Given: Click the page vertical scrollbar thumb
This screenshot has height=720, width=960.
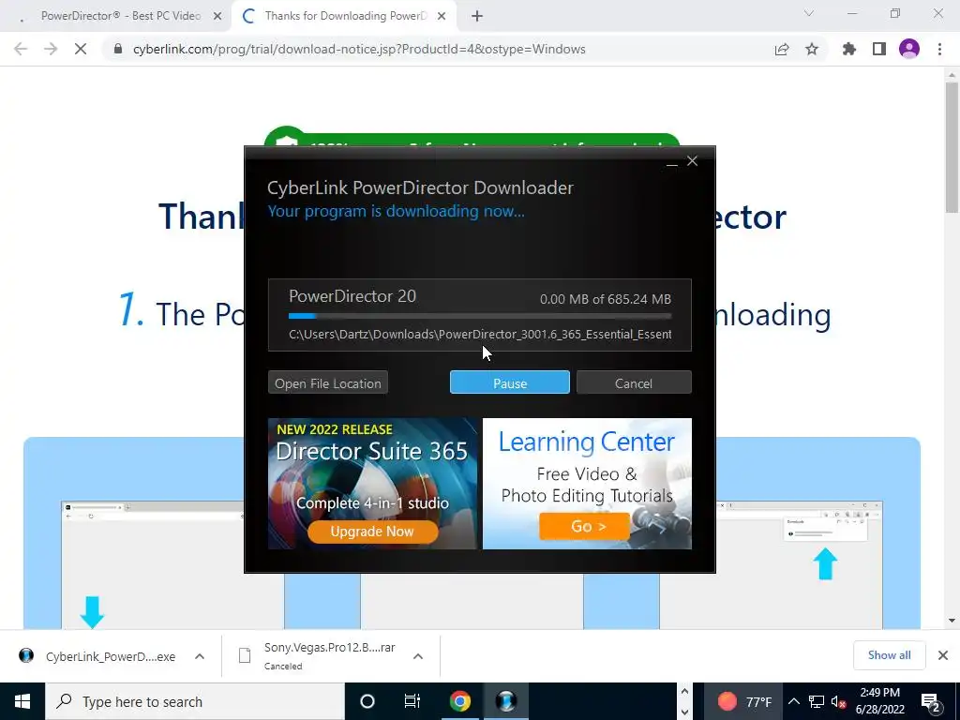Looking at the screenshot, I should coord(952,147).
